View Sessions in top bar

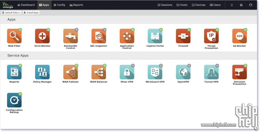click(x=165, y=5)
